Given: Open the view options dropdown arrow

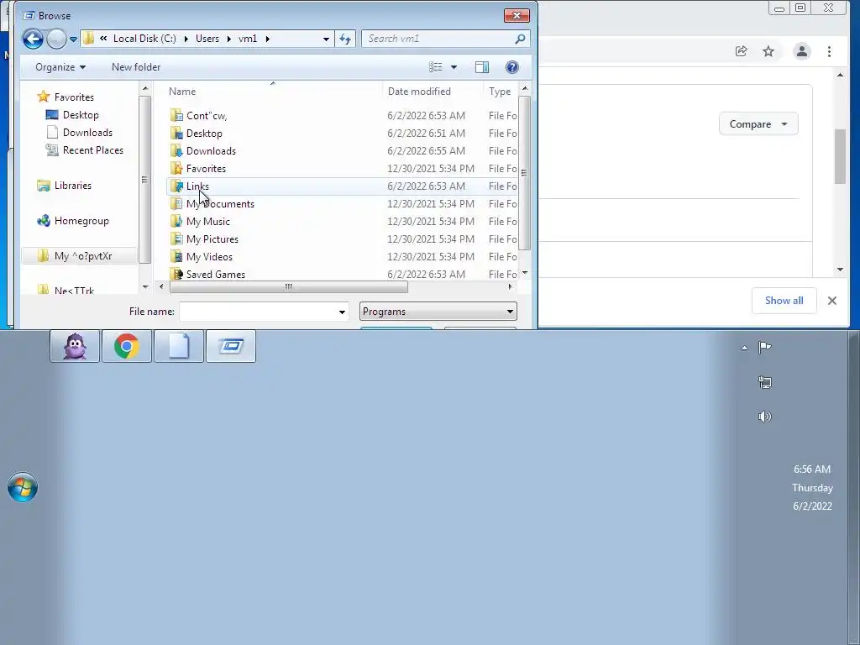Looking at the screenshot, I should tap(454, 67).
